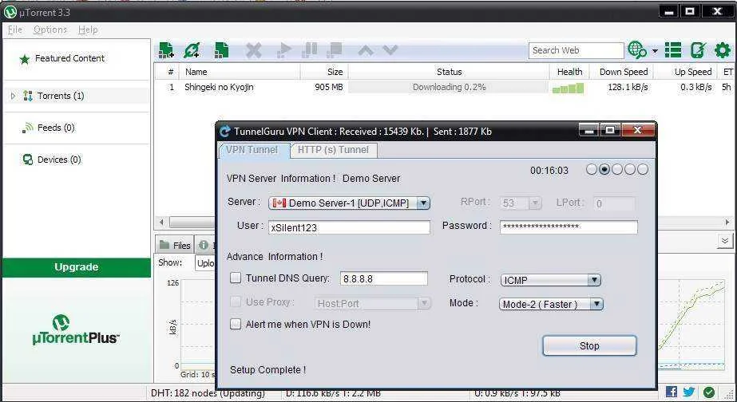
Task: Open the Show dropdown in graph pane
Action: point(205,263)
